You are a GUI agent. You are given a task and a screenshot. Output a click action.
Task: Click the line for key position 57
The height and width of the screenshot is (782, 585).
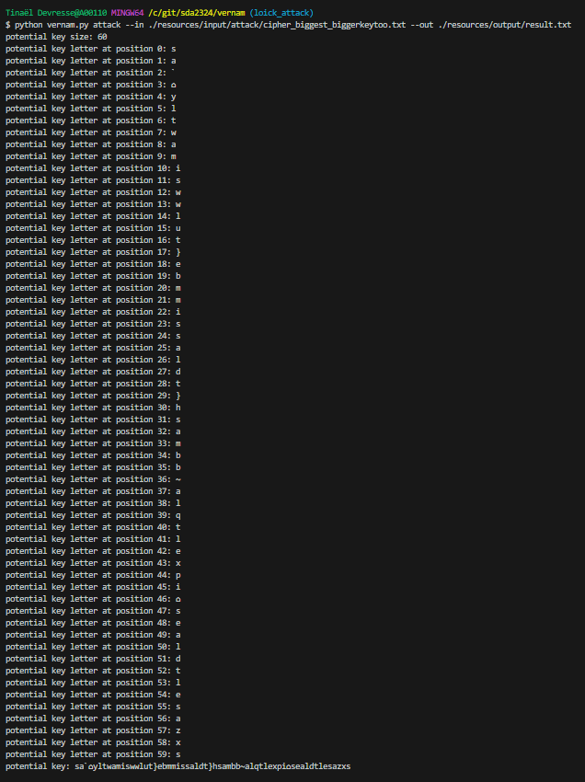(x=93, y=731)
